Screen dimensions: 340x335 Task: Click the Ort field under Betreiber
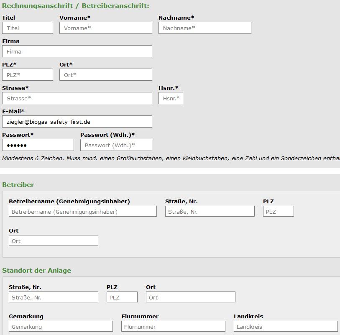54,241
